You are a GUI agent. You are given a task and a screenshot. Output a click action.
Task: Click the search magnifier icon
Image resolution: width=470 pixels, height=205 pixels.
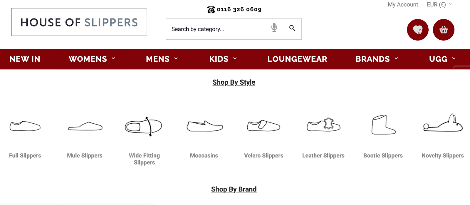point(292,28)
